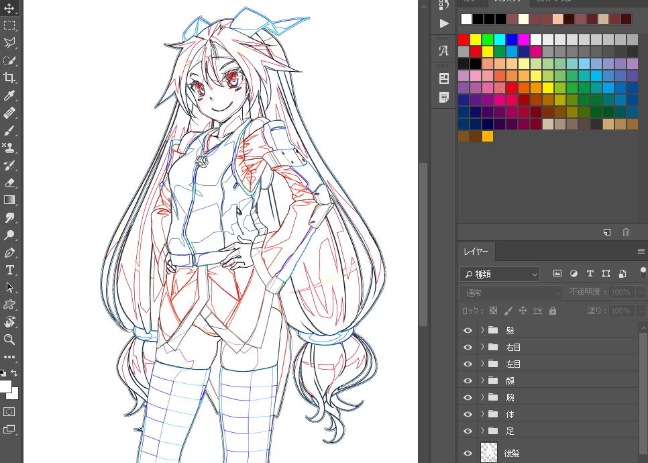Expand the 髪 layer group
648x463 pixels.
[482, 330]
